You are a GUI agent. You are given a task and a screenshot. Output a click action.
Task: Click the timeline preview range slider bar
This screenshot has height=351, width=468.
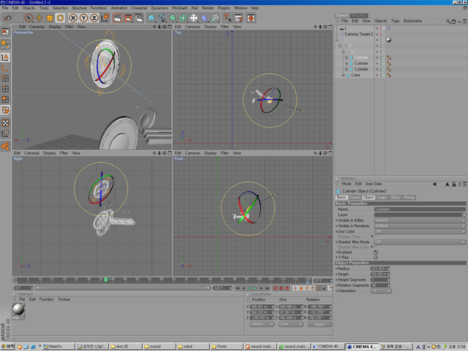pyautogui.click(x=123, y=288)
